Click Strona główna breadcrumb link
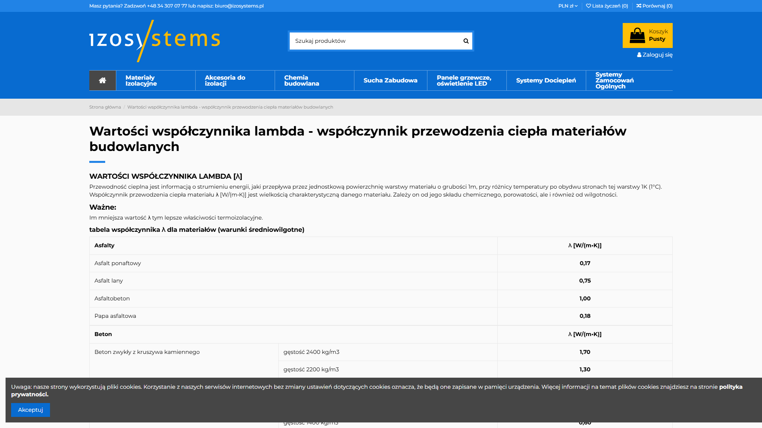 [x=105, y=107]
